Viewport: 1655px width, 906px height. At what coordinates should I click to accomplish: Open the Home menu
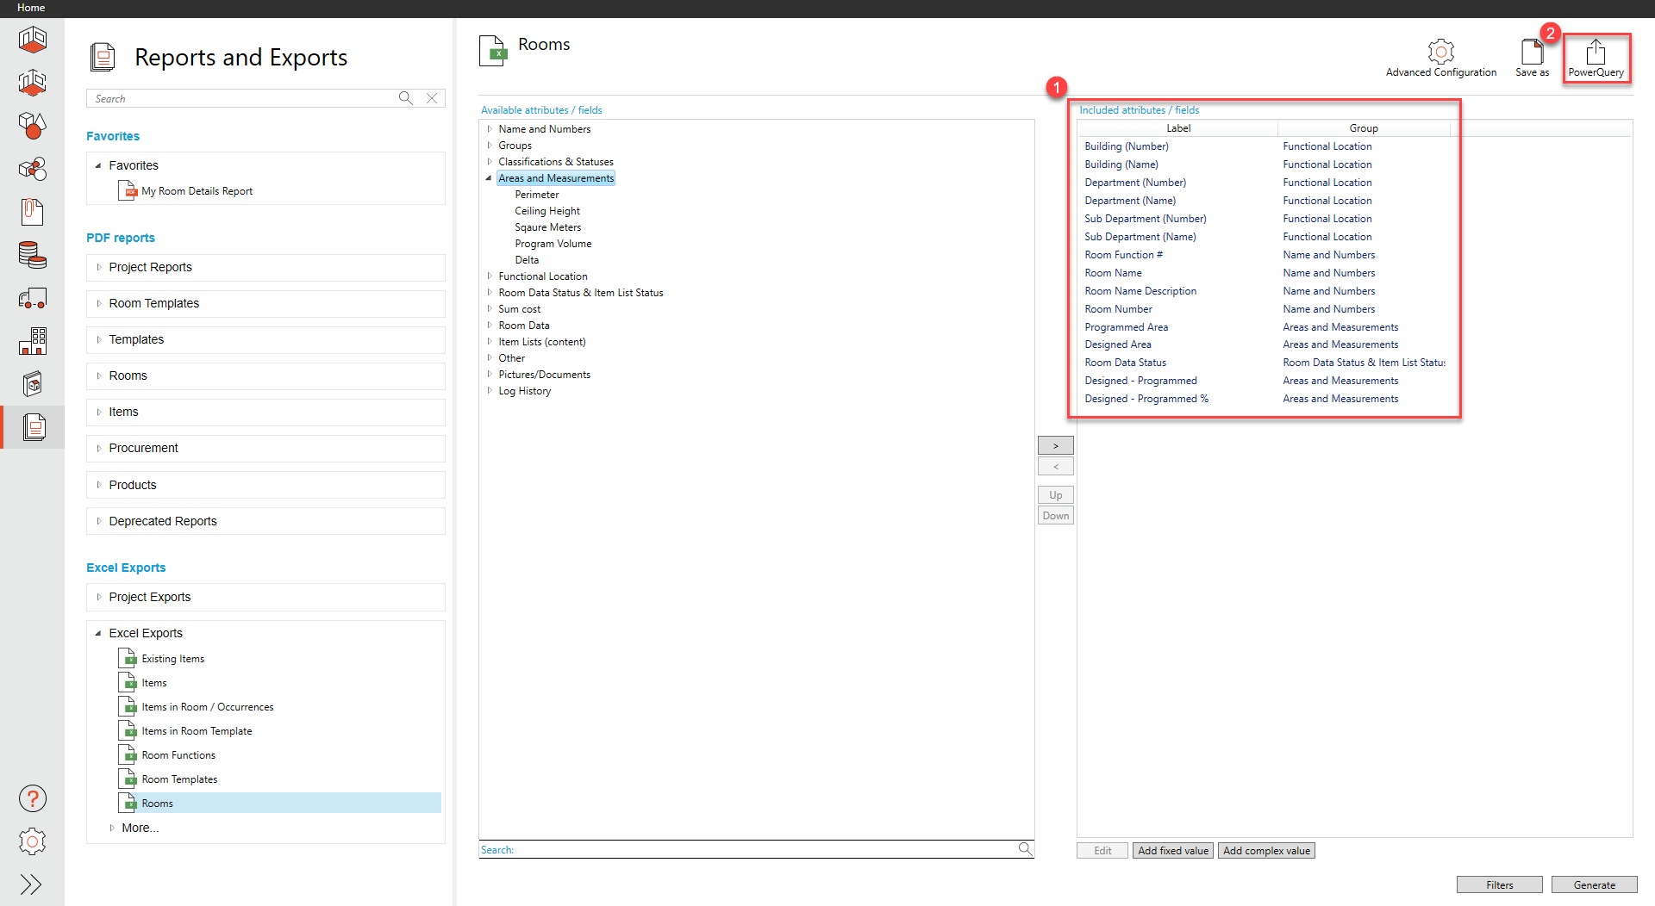[31, 8]
